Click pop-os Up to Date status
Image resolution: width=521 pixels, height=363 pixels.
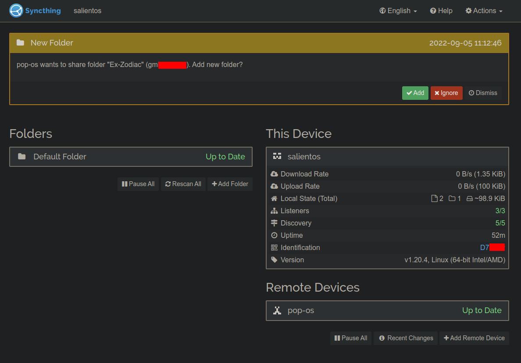tap(482, 310)
